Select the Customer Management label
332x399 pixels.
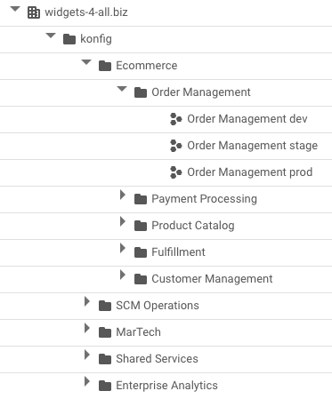pyautogui.click(x=212, y=279)
